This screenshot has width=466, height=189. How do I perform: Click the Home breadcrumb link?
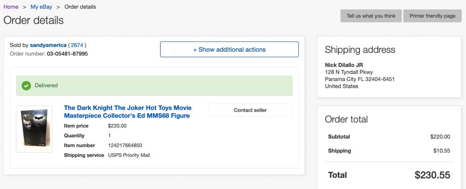(x=11, y=7)
